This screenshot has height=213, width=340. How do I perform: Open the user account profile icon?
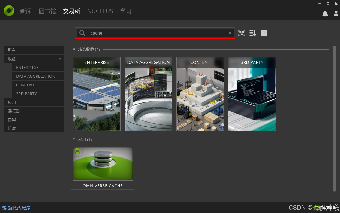[336, 13]
